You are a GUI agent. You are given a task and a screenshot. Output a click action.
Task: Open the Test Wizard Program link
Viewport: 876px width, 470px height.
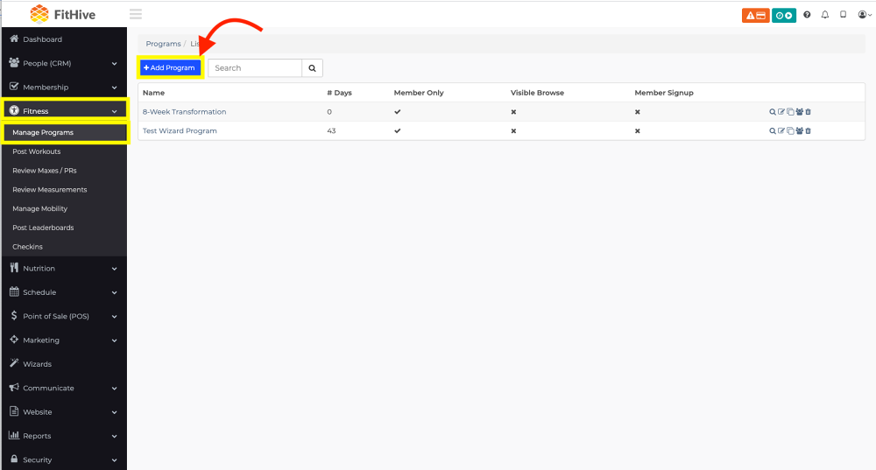pos(180,130)
